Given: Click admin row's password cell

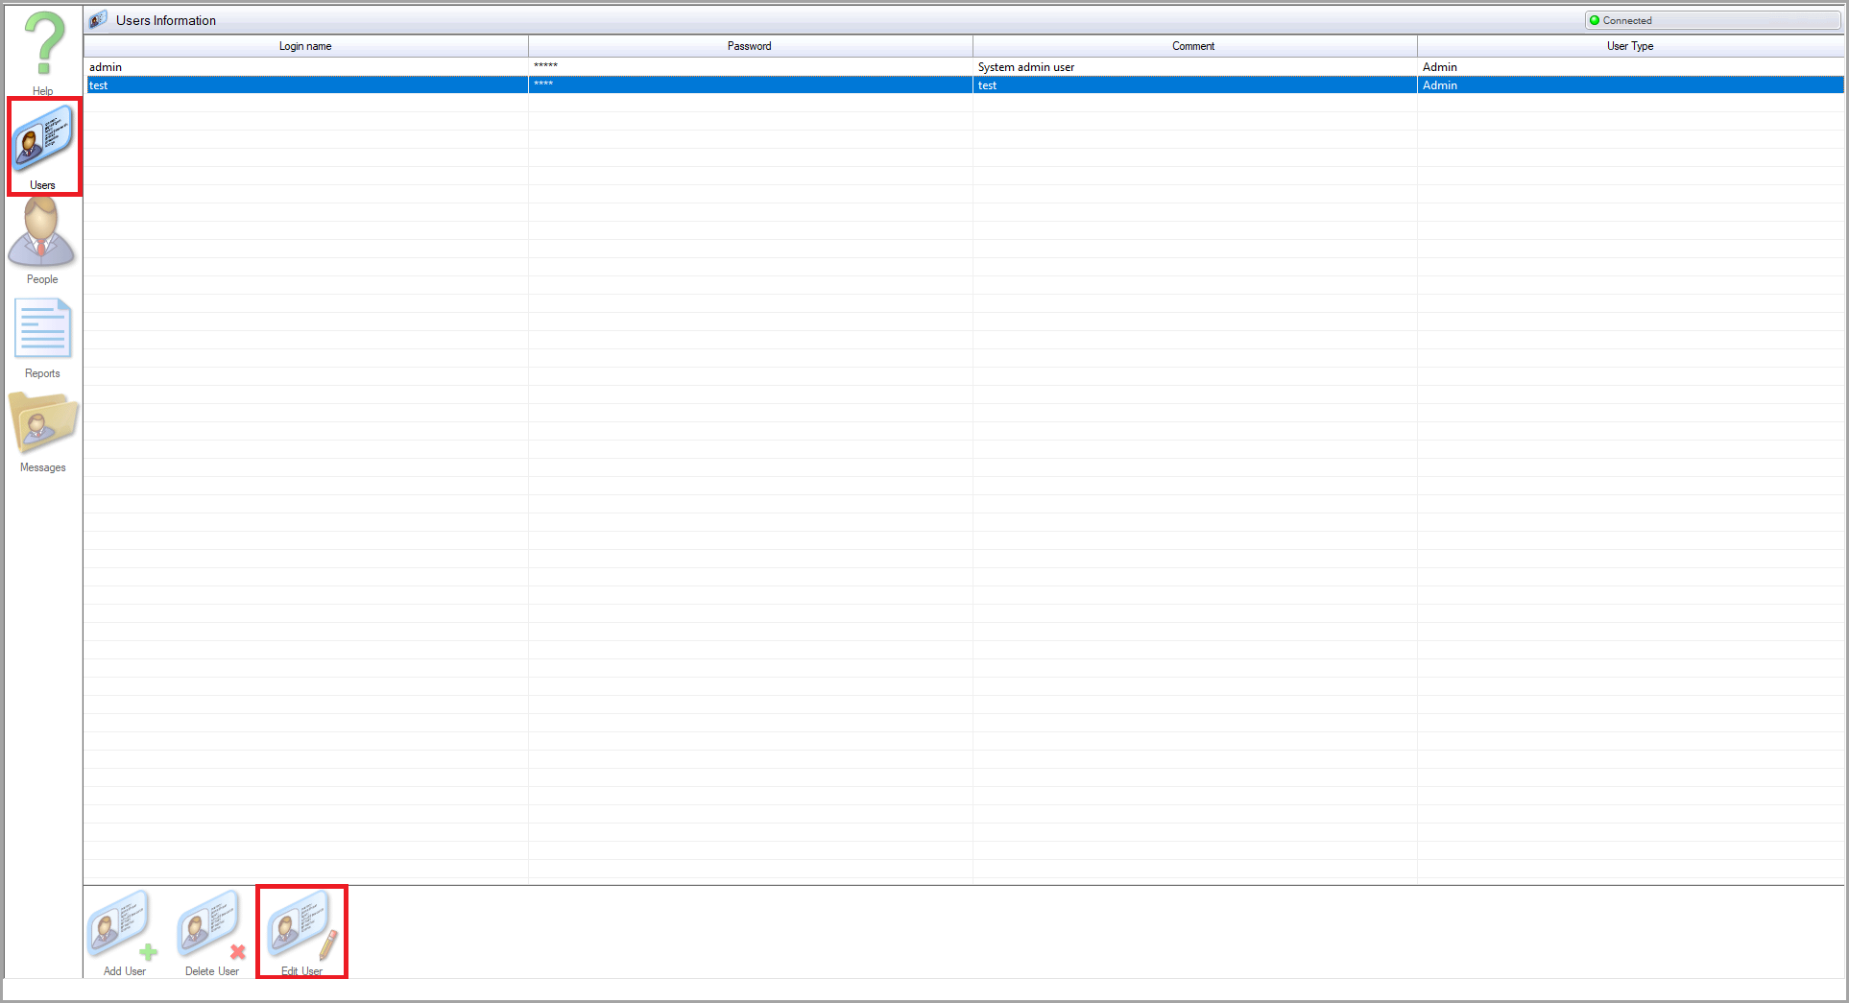Looking at the screenshot, I should tap(750, 67).
